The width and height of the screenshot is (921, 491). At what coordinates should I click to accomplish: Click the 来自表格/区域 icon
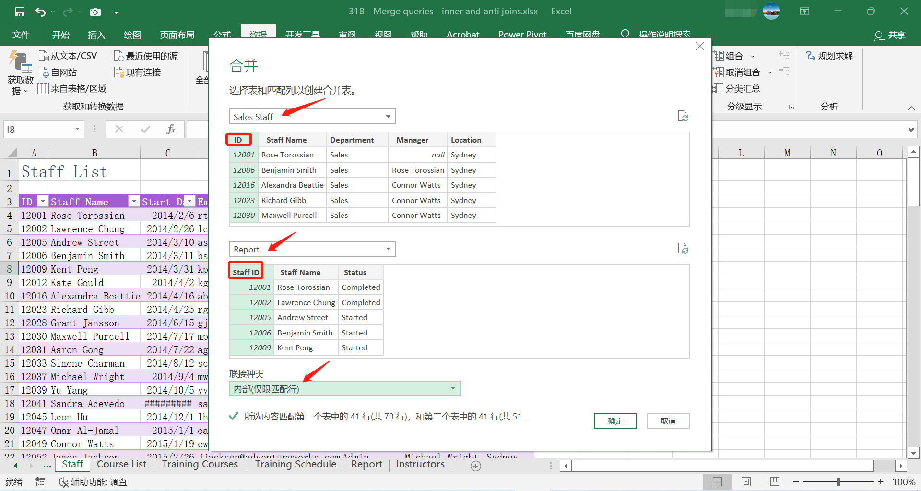tap(71, 88)
